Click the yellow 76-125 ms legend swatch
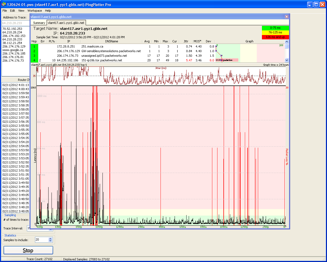 pos(275,32)
